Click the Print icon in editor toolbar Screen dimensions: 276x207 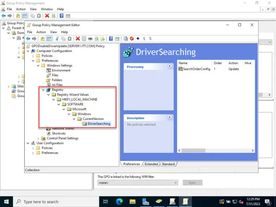(x=90, y=39)
